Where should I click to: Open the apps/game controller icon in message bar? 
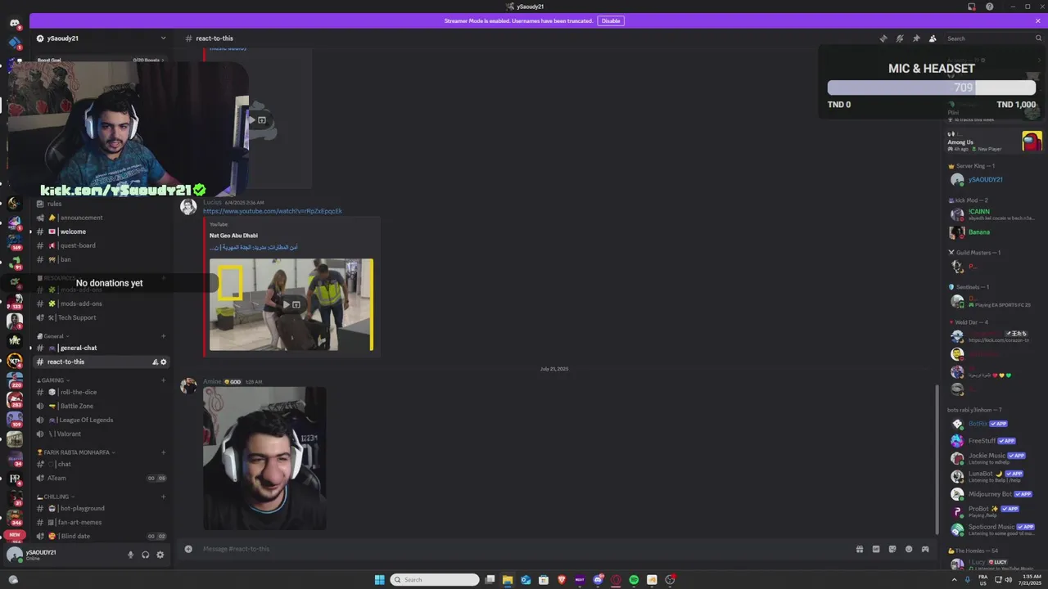(925, 549)
